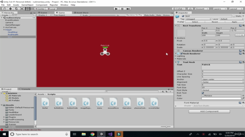Viewport: 245px width, 137px height.
Task: Select the Hand tool in toolbar
Action: click(5, 9)
